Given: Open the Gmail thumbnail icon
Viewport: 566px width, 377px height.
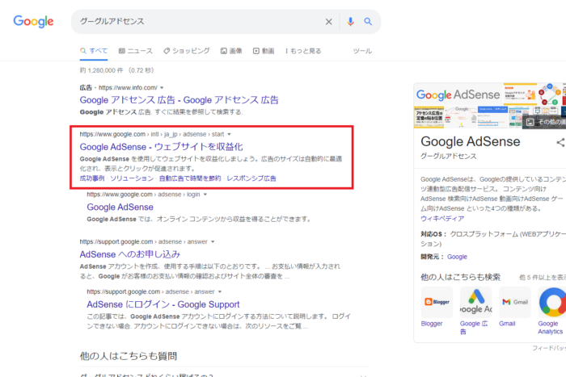Looking at the screenshot, I should point(515,302).
